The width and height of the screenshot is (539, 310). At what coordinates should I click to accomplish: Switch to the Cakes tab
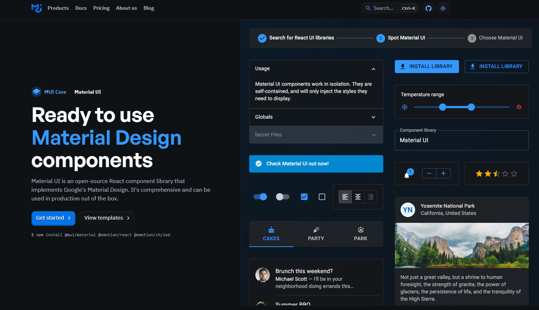point(271,234)
